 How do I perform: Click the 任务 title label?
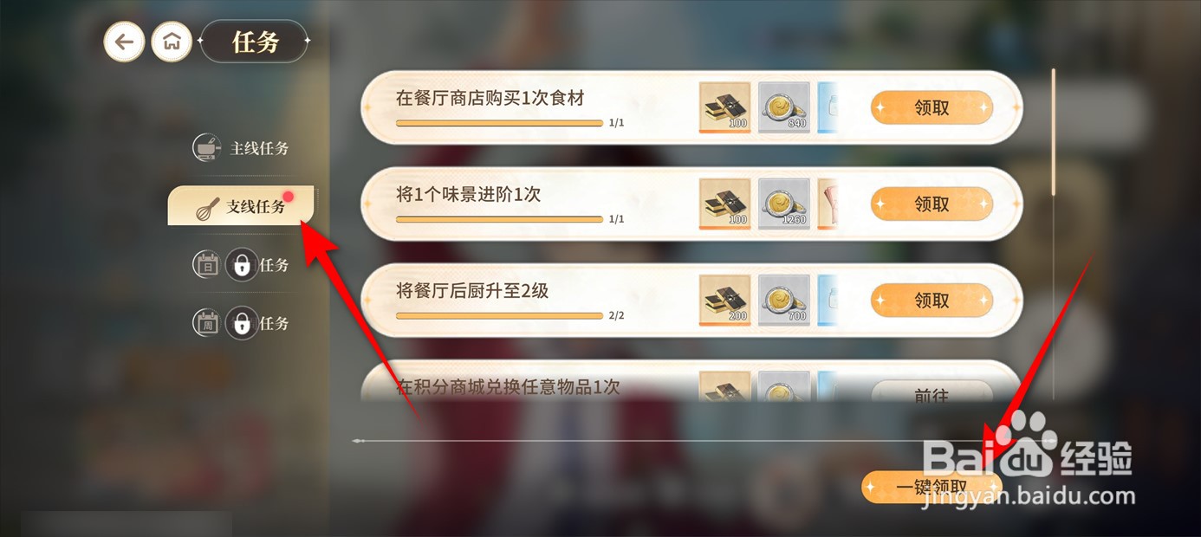tap(255, 42)
